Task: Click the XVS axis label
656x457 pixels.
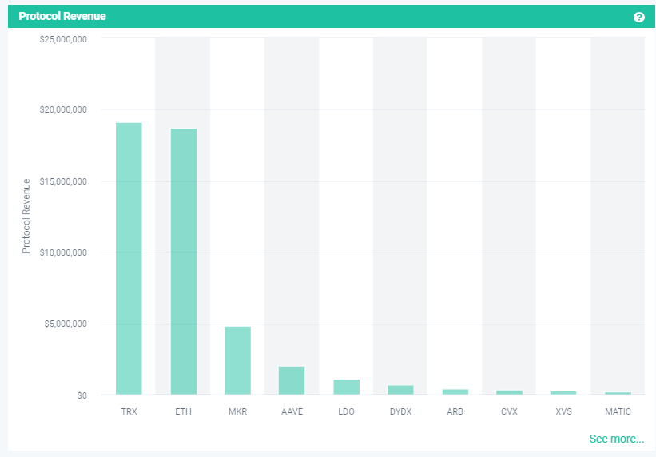Action: tap(563, 411)
